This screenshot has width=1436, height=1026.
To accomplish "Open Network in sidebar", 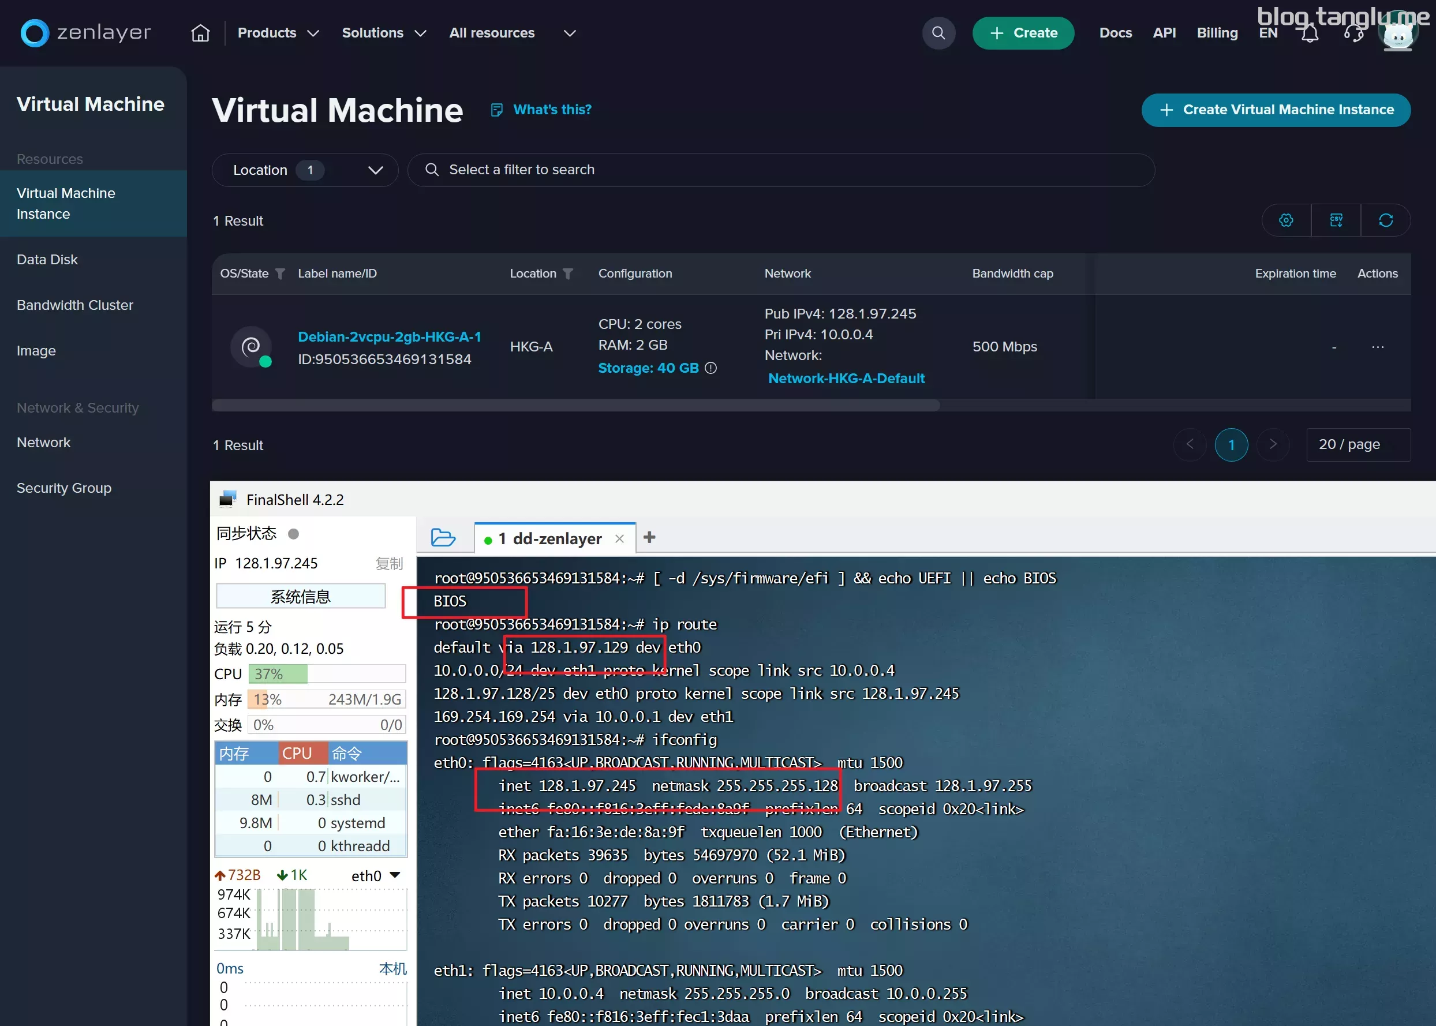I will tap(44, 442).
